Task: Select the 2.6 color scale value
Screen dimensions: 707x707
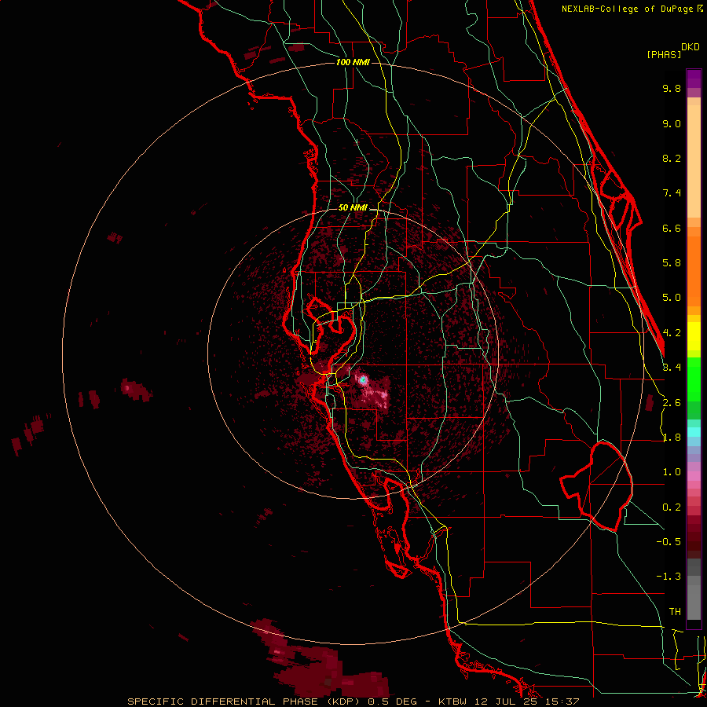Action: pyautogui.click(x=672, y=403)
